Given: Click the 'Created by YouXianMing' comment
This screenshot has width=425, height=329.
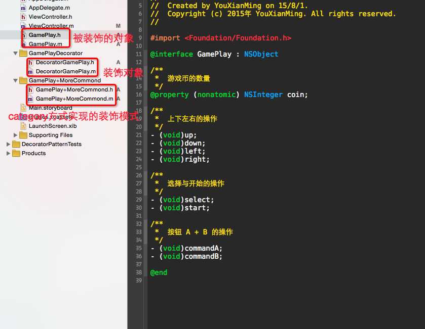Looking at the screenshot, I should point(229,6).
